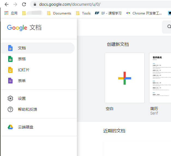Select 幻灯片 in the sidebar menu
The height and width of the screenshot is (156, 171).
pyautogui.click(x=38, y=70)
